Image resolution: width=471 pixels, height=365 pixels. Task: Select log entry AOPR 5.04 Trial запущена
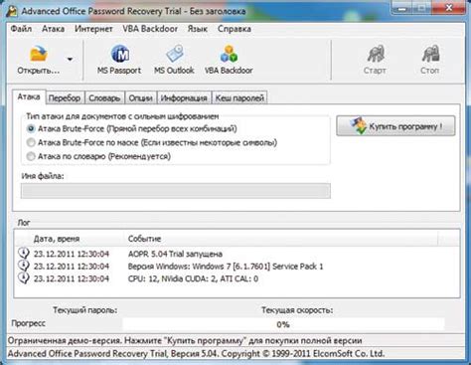pyautogui.click(x=236, y=254)
